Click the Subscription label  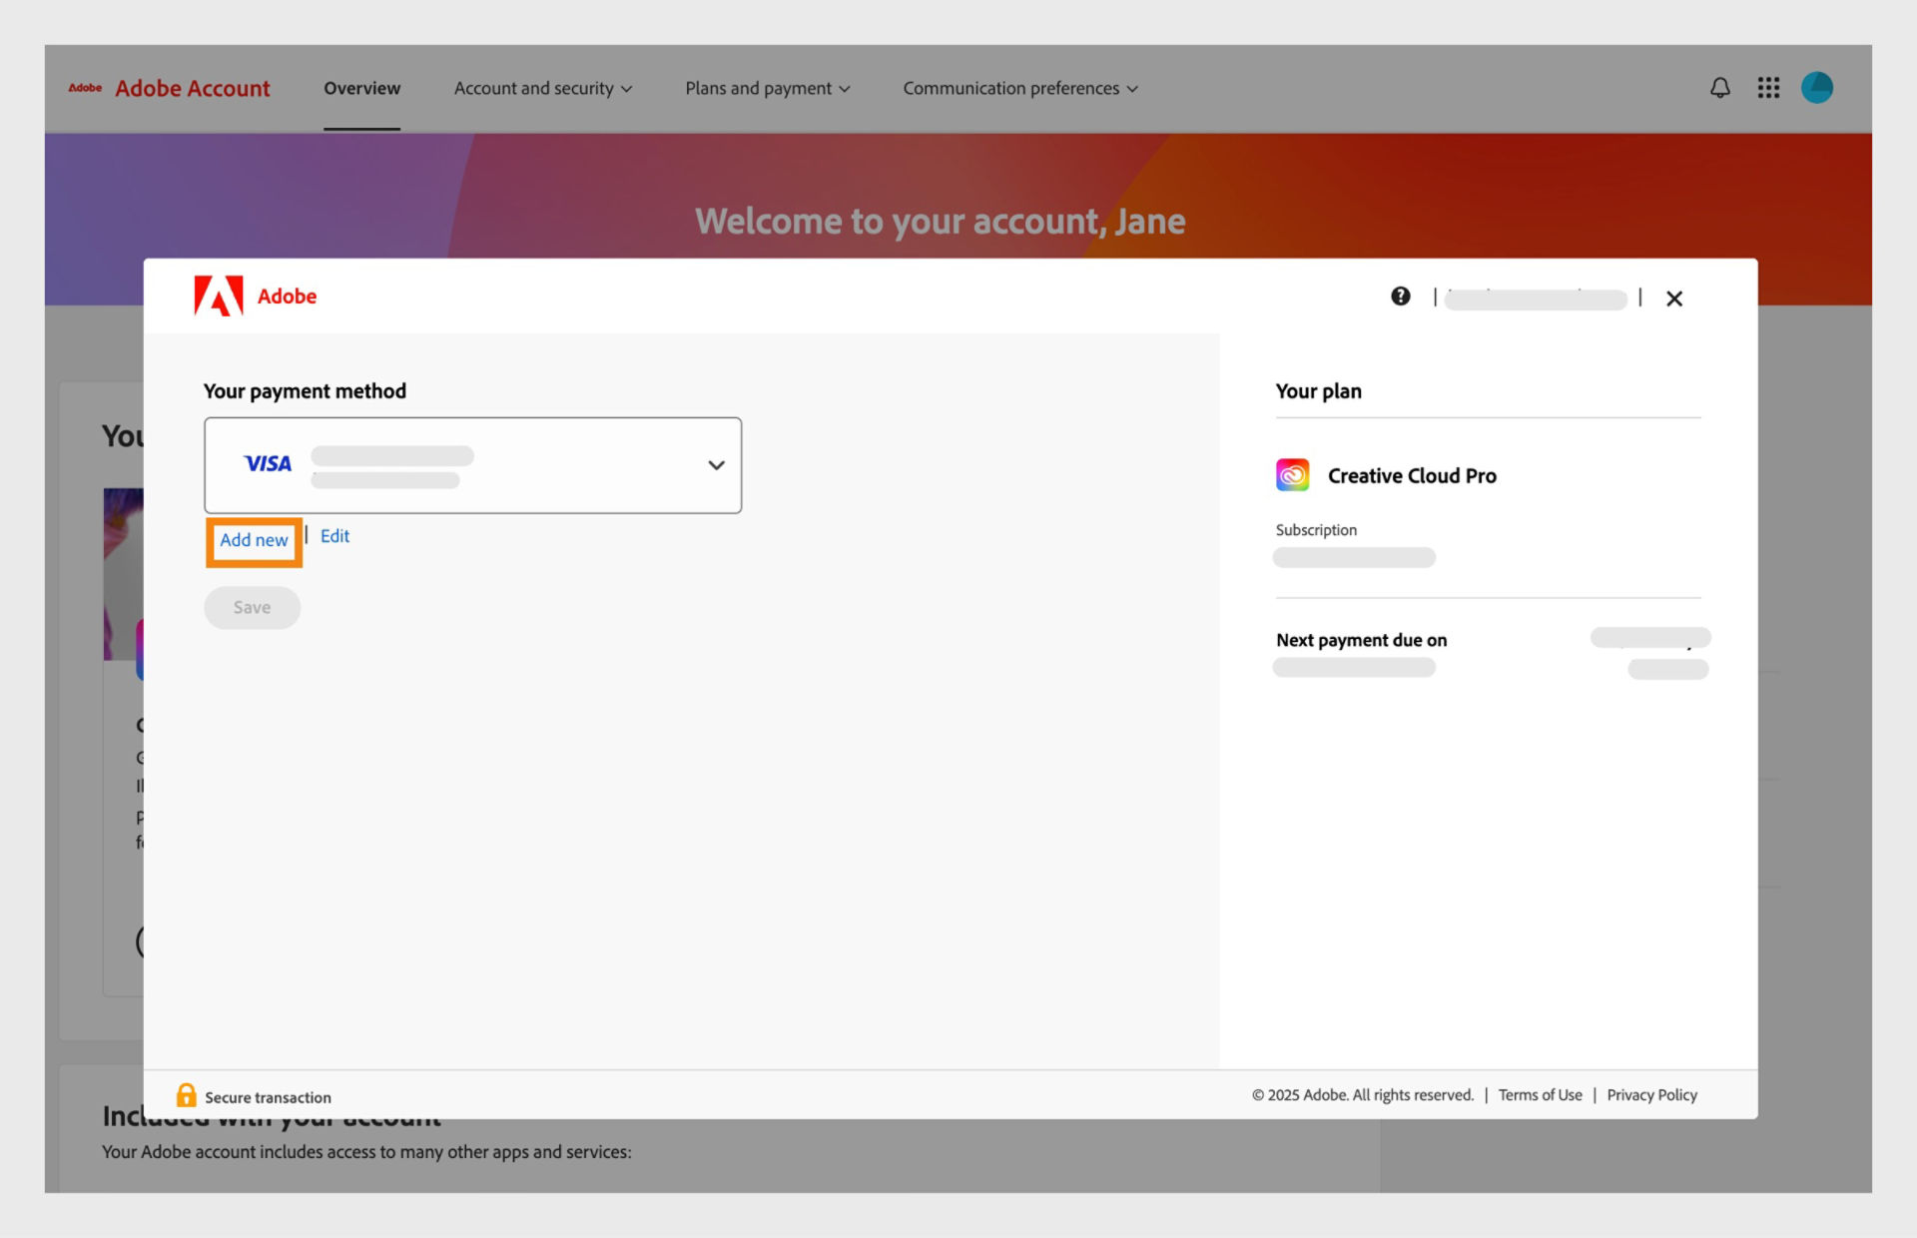(x=1316, y=530)
